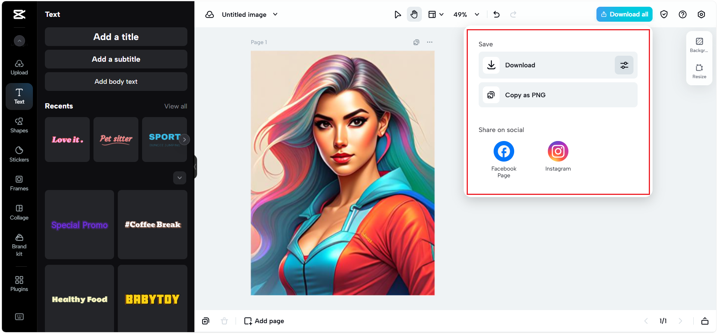Open the Background tool
This screenshot has width=718, height=334.
pos(699,45)
